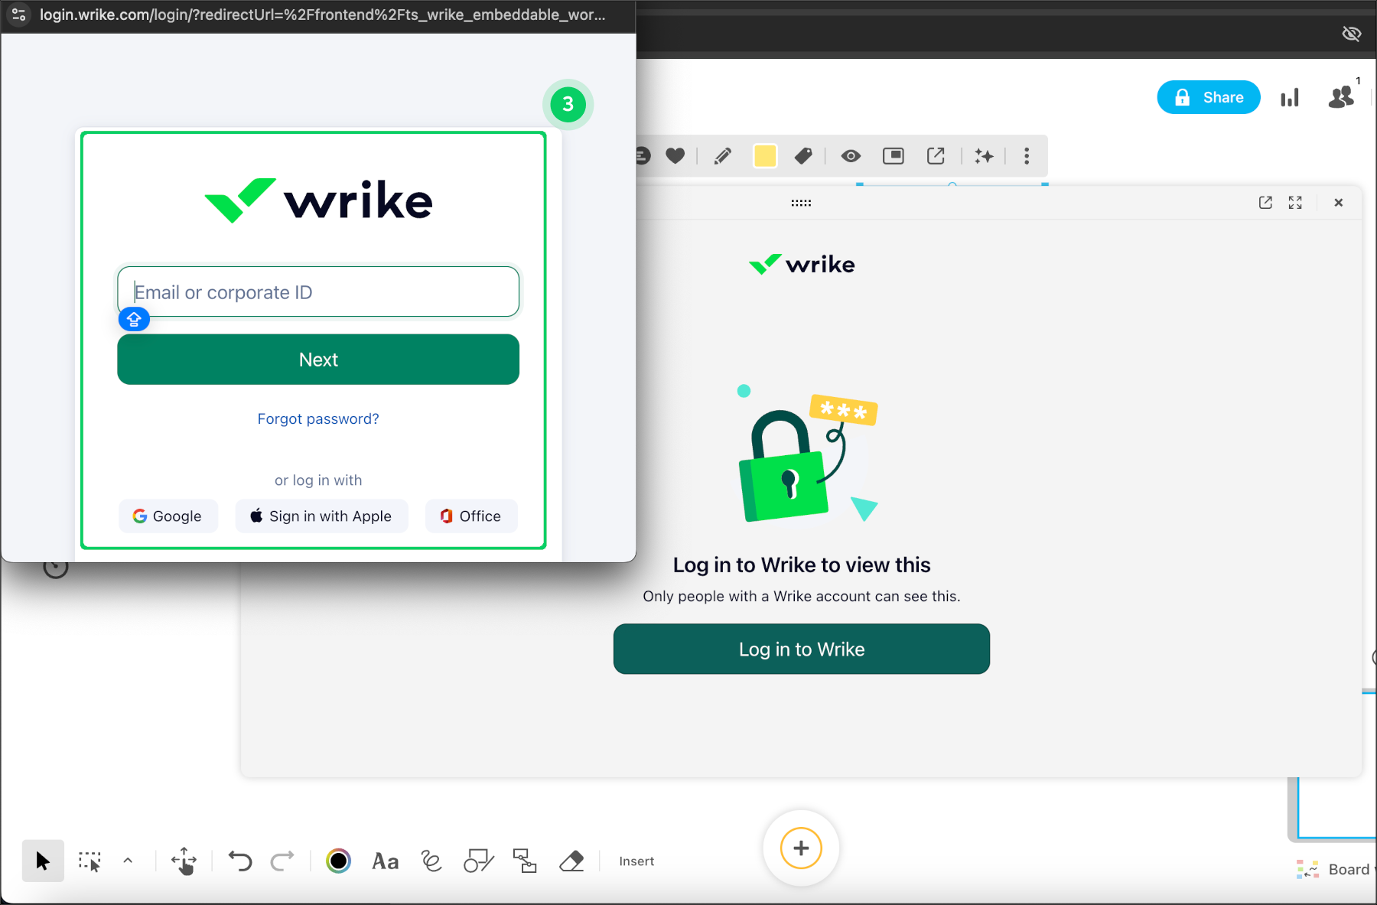Image resolution: width=1377 pixels, height=905 pixels.
Task: Click the heart reaction icon
Action: 675,156
